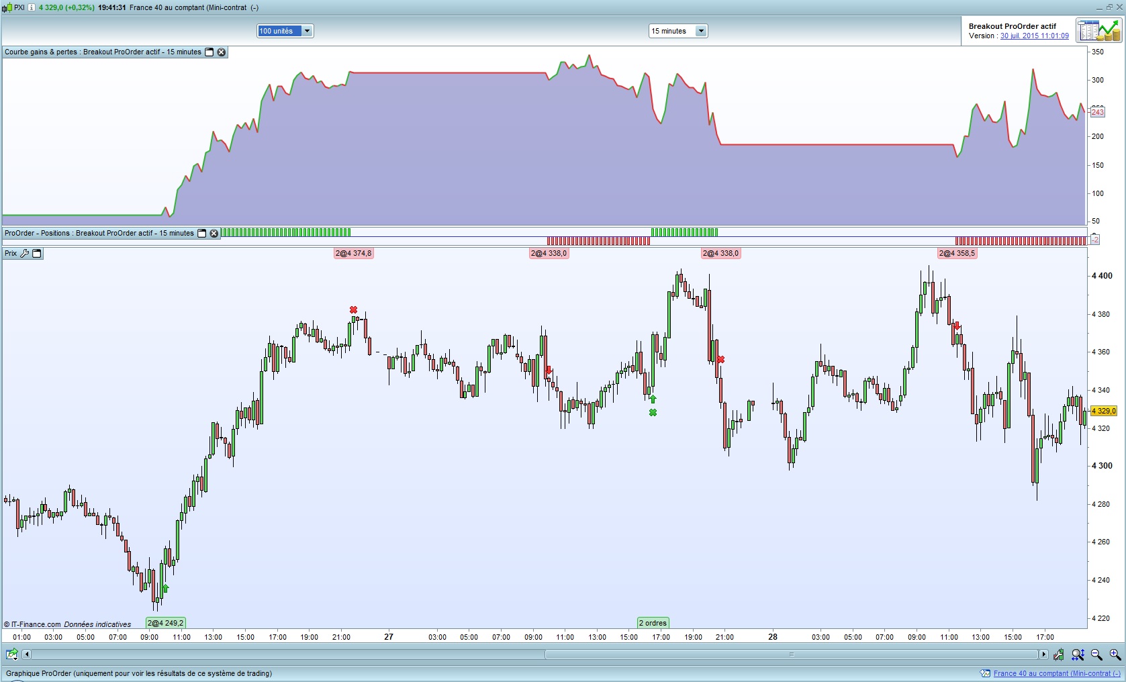Click the red X exit marker at 4 374,8
The image size is (1126, 682).
[353, 309]
